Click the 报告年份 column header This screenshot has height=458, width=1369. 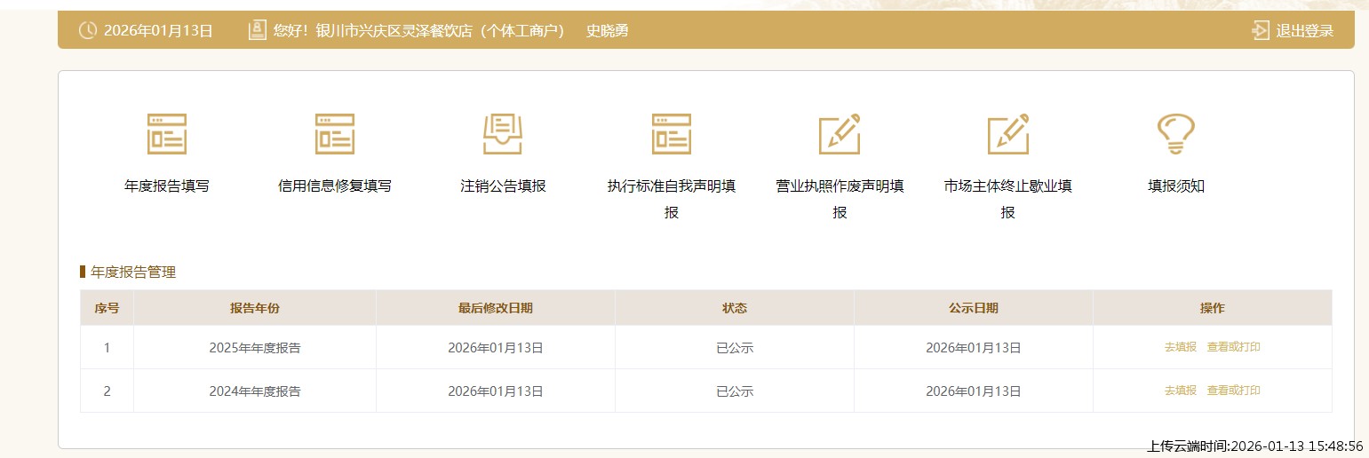point(255,308)
